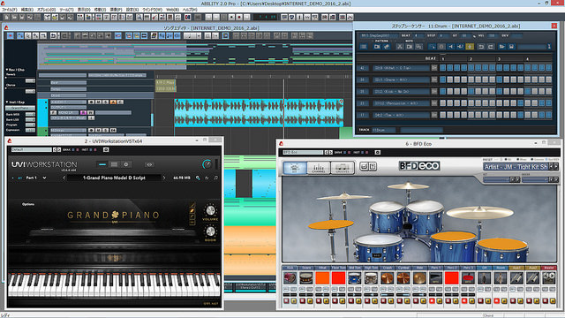Click the red record button in main toolbar
This screenshot has height=318, width=565.
[x=239, y=17]
